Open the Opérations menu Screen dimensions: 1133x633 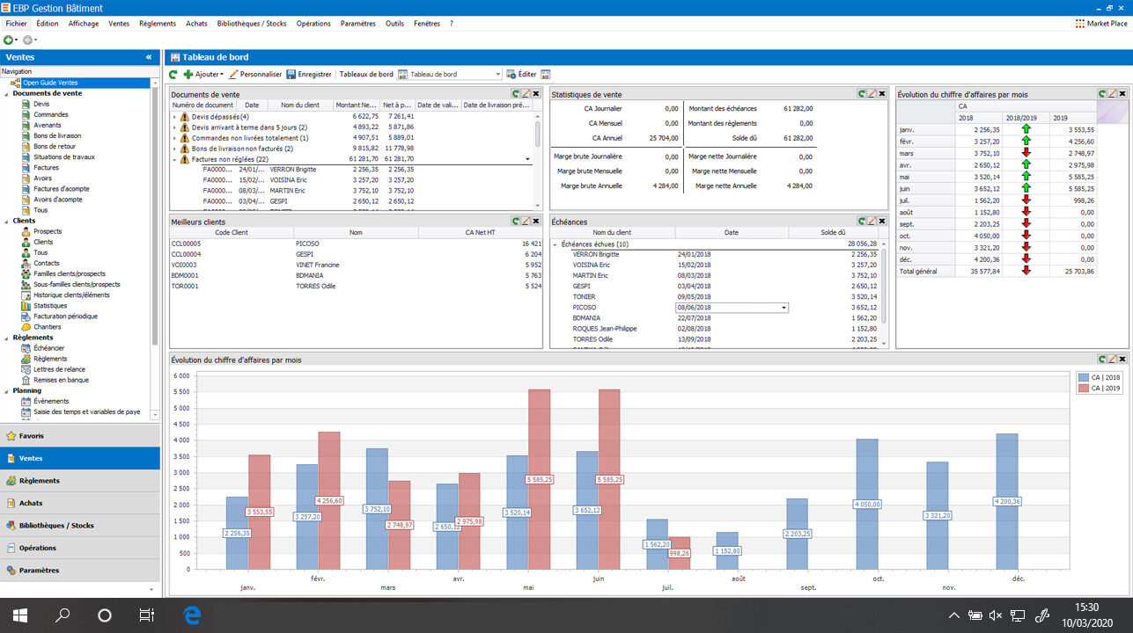click(x=313, y=24)
